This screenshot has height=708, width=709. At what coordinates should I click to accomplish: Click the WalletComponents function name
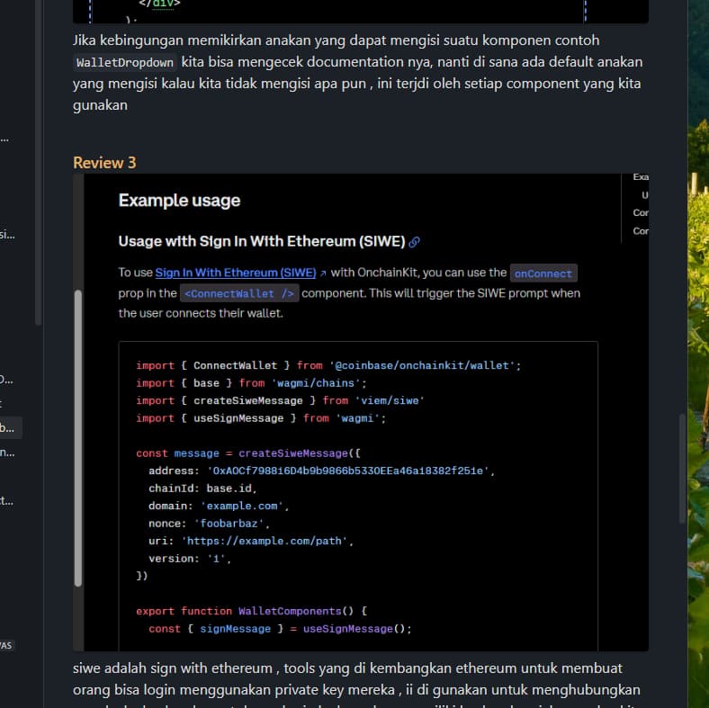click(290, 611)
